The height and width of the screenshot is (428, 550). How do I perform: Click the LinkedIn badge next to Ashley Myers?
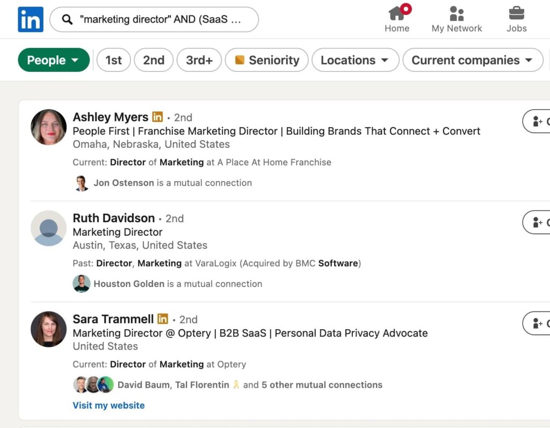(158, 117)
